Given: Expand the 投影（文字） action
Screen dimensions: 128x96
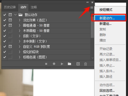Looking at the screenshot, I should pos(19,36).
